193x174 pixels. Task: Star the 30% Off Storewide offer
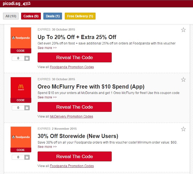(183, 129)
